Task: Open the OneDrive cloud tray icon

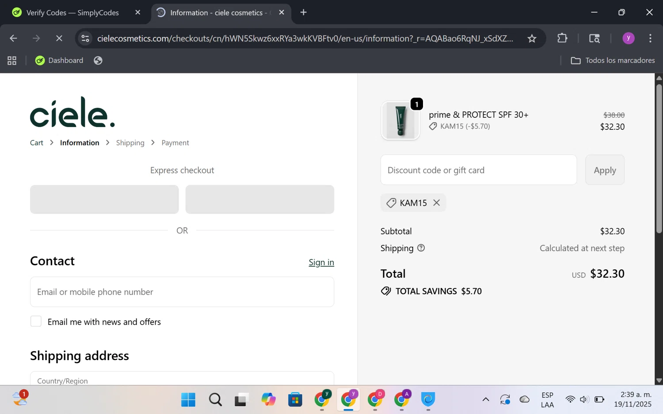Action: [x=525, y=400]
